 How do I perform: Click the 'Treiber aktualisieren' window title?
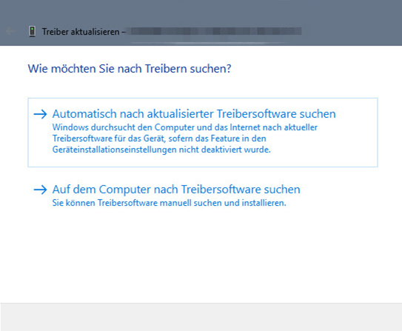click(81, 32)
